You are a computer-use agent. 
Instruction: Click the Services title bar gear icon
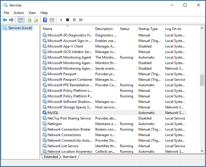(6, 5)
